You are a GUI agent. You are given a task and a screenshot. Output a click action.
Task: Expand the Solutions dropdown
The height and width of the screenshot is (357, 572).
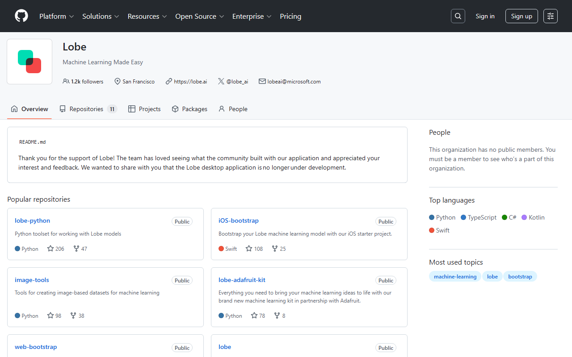pos(101,16)
